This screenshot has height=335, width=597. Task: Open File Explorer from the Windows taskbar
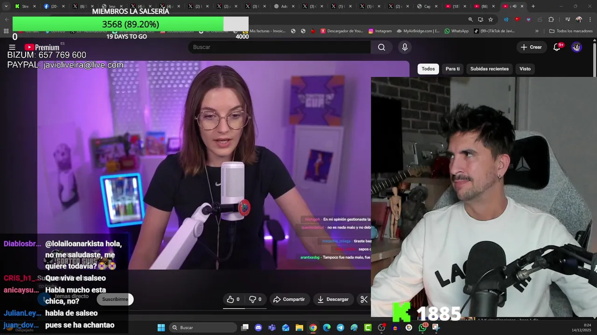[299, 328]
